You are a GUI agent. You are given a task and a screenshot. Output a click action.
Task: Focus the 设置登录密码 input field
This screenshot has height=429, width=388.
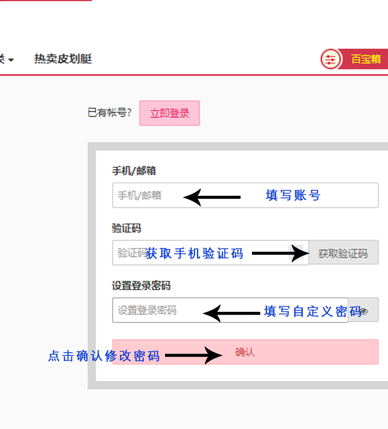point(230,310)
